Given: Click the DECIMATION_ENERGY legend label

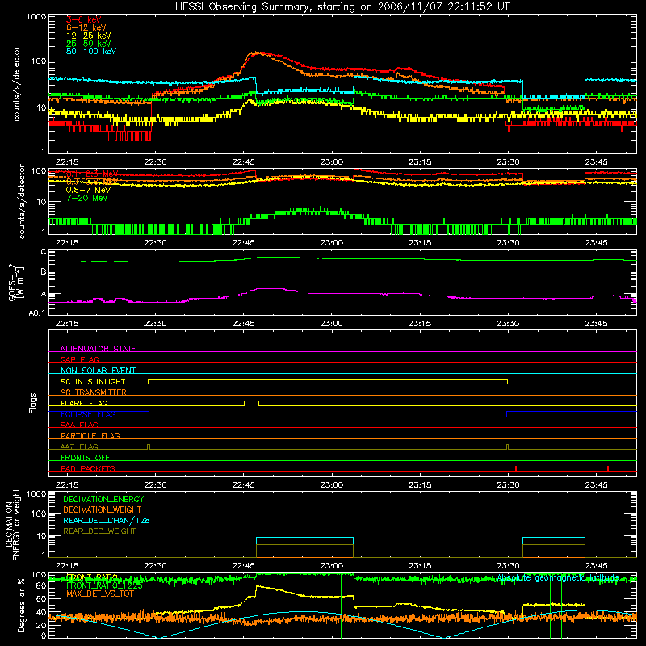Looking at the screenshot, I should pos(103,499).
